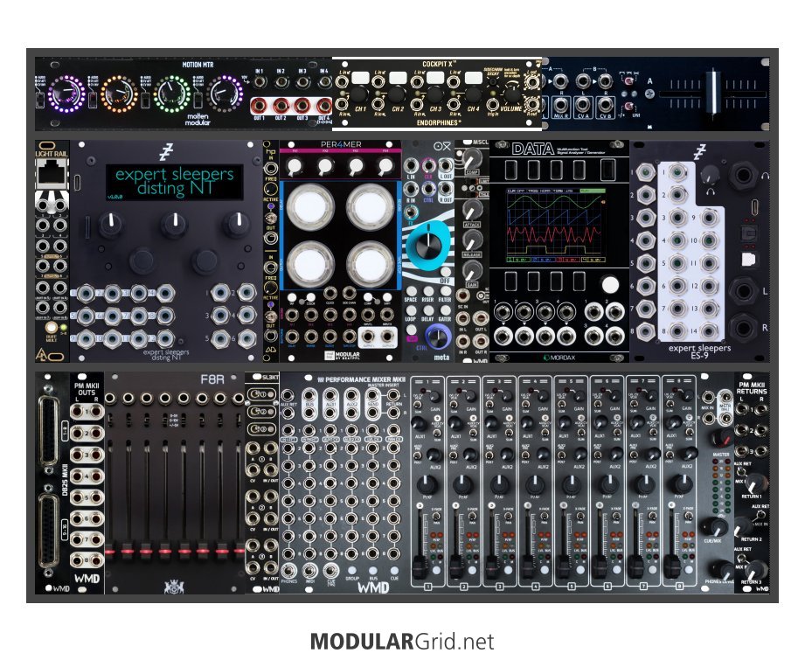This screenshot has height=660, width=805.
Task: Click the FX1 knob on PER4MER
Action: click(x=295, y=166)
